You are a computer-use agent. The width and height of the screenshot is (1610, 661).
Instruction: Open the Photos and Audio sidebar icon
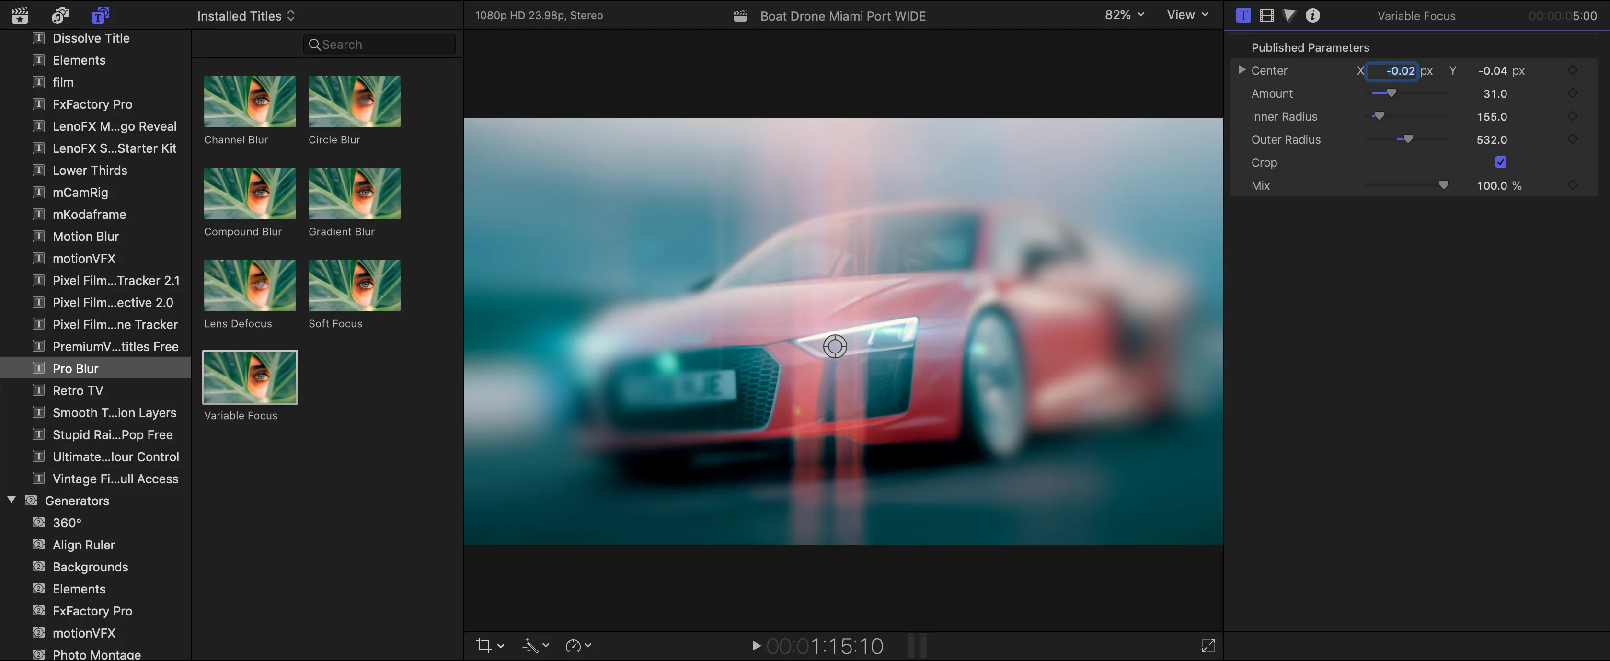click(x=61, y=15)
